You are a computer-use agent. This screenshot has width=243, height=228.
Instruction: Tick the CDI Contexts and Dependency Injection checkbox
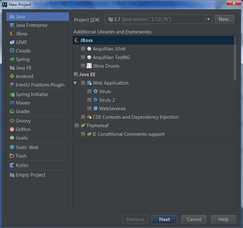pos(83,117)
